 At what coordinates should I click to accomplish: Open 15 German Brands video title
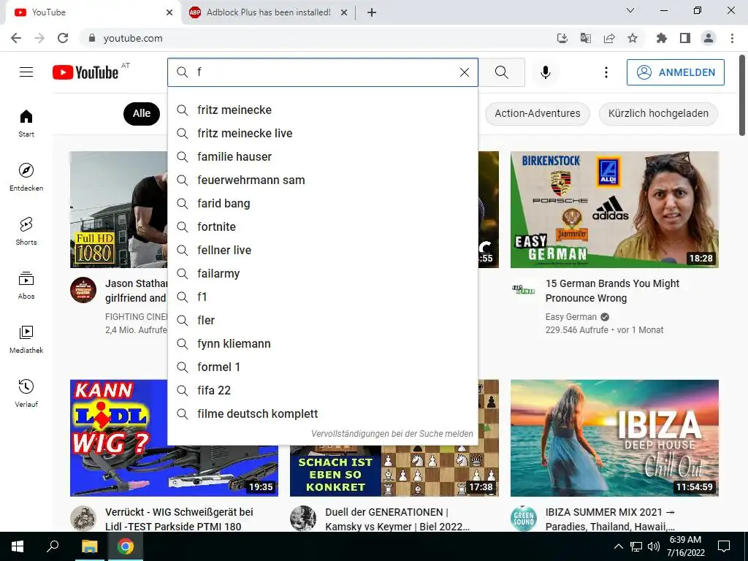point(612,291)
